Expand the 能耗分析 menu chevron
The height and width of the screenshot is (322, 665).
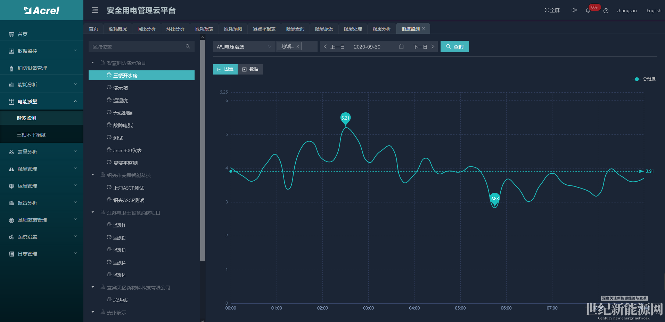pyautogui.click(x=75, y=84)
